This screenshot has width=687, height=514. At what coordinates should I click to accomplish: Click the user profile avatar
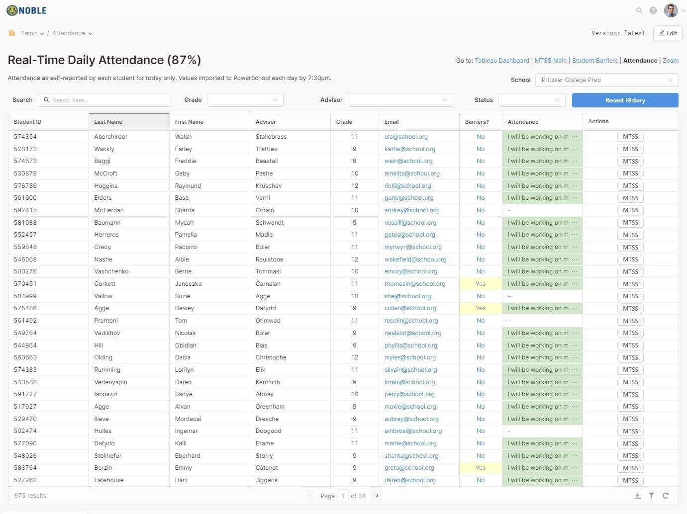[x=671, y=10]
